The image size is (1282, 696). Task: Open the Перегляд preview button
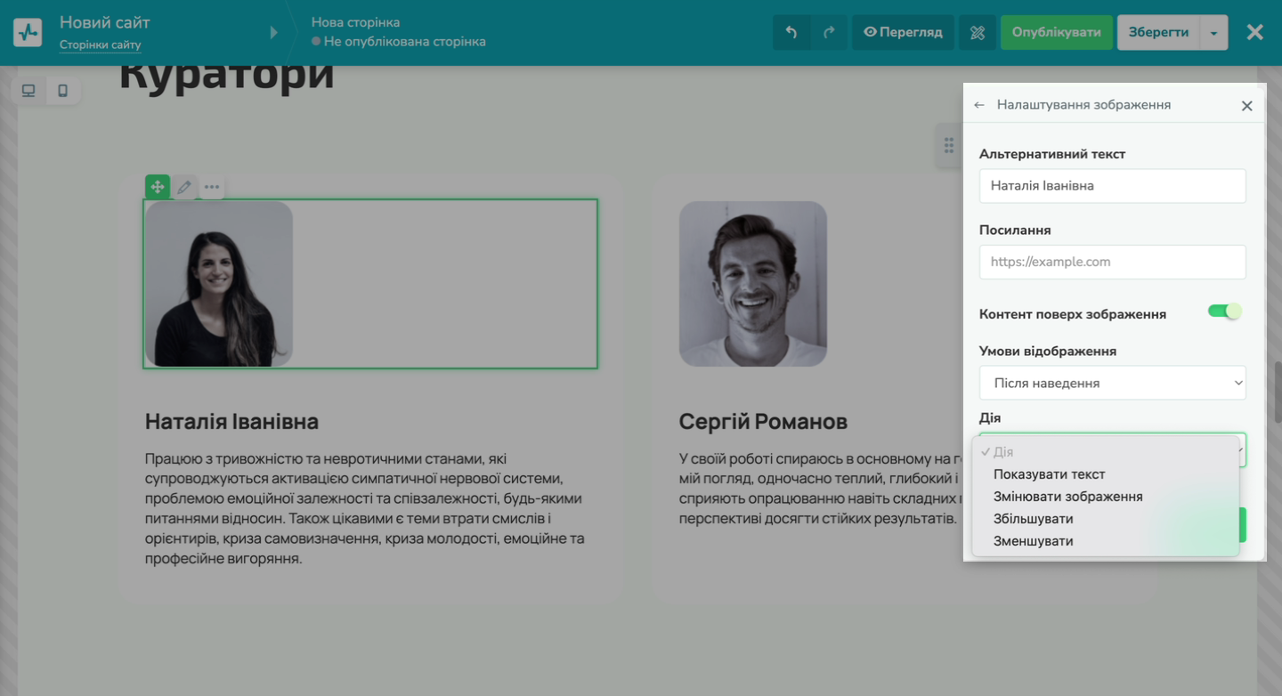tap(903, 33)
